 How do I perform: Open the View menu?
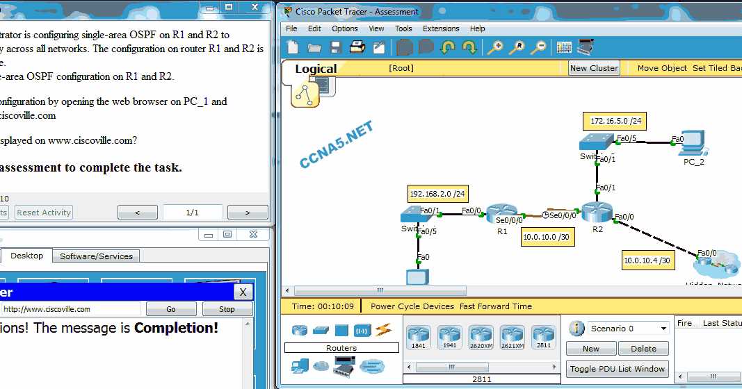tap(376, 28)
